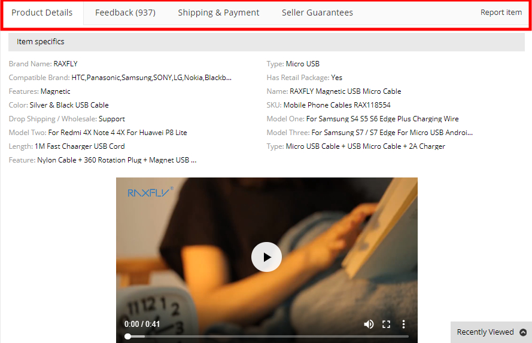Click the 0:00 / 0:41 time display
532x343 pixels.
pos(142,324)
